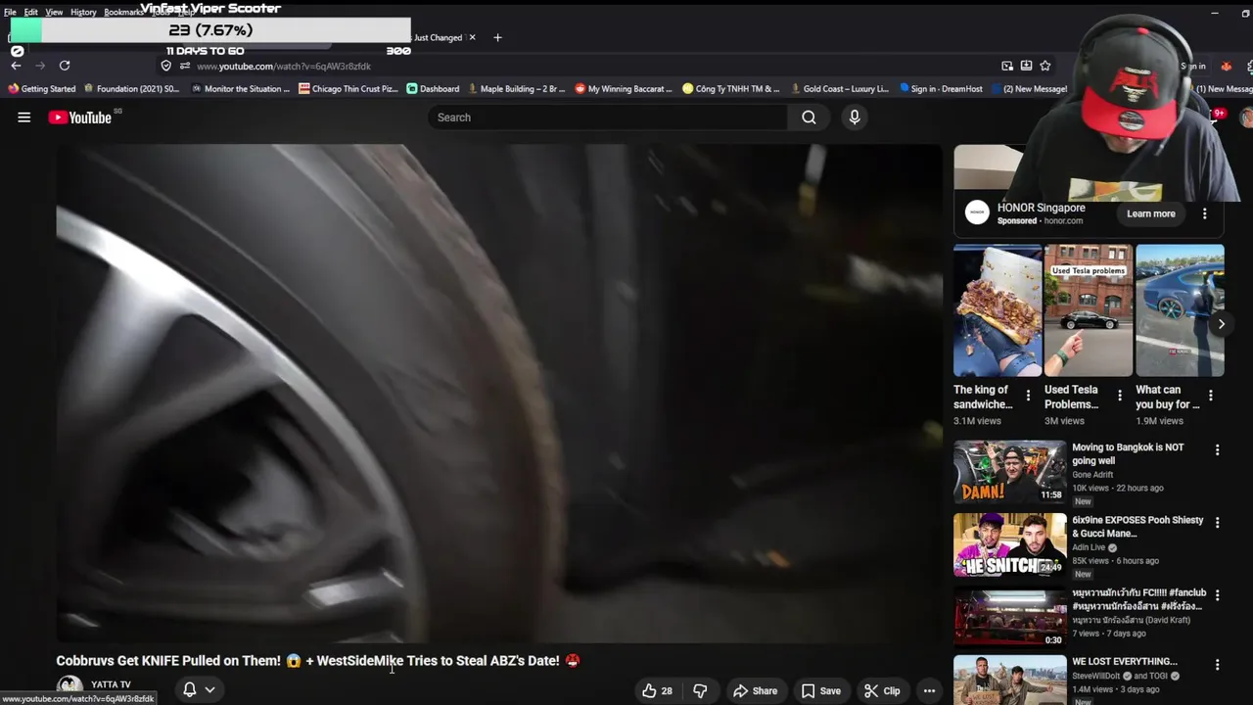The image size is (1253, 705).
Task: Open more actions ellipsis under the video
Action: click(929, 691)
